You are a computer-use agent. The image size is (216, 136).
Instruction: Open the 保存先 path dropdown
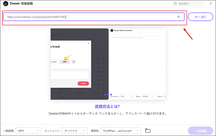coord(121,131)
